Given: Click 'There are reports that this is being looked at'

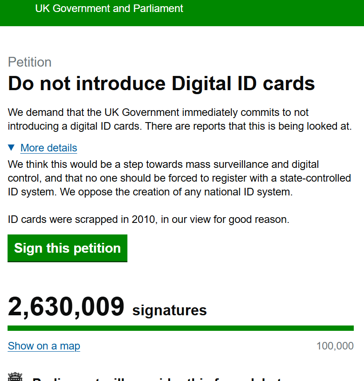Looking at the screenshot, I should click(249, 126).
